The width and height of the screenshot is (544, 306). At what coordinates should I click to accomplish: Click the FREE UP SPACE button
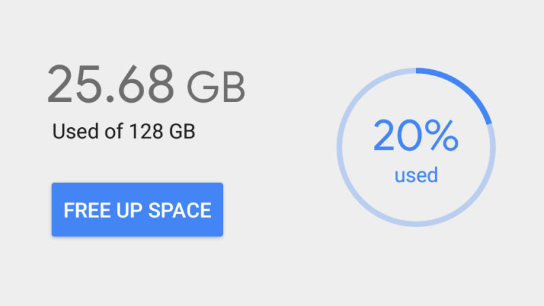137,209
